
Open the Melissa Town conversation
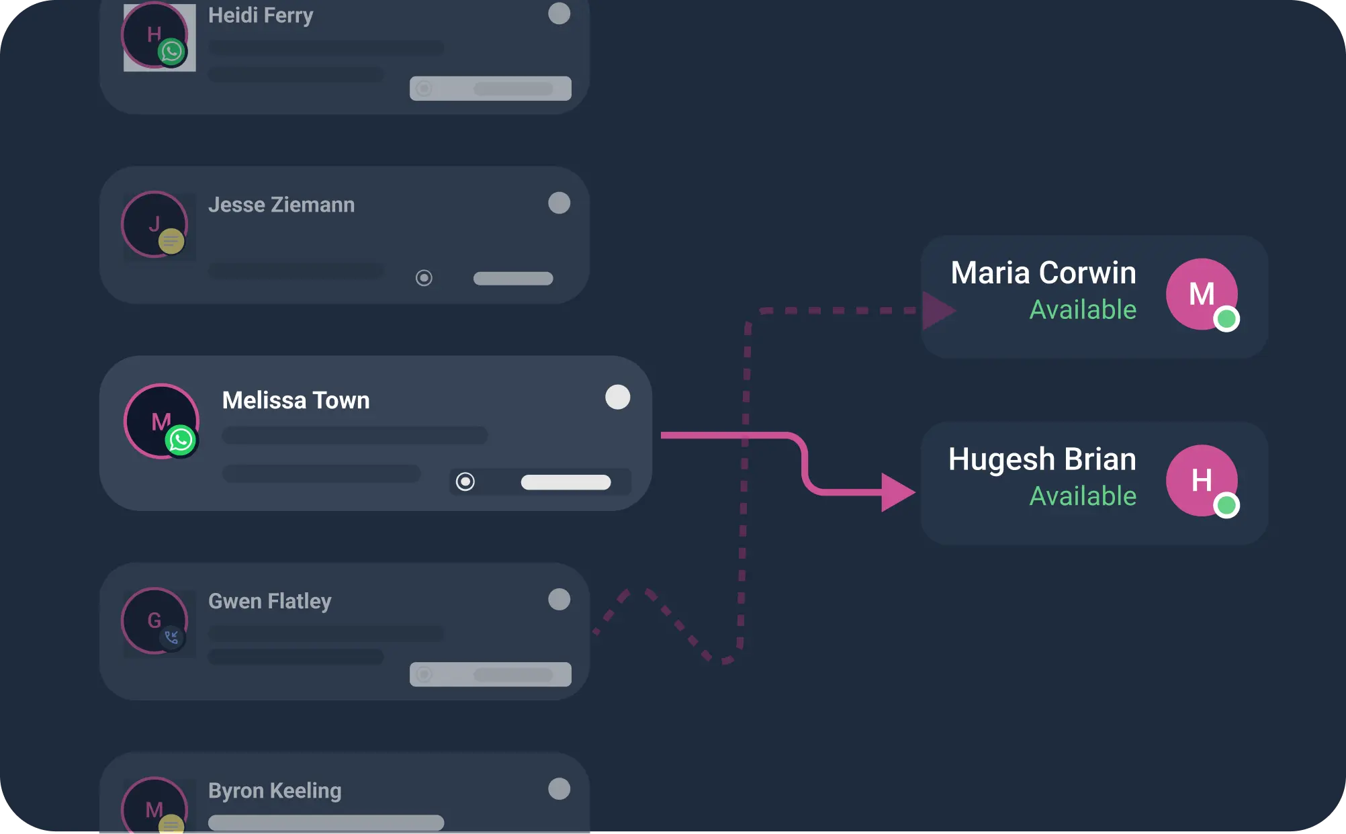tap(296, 401)
